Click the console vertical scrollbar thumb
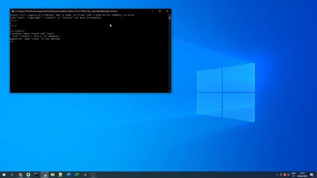 coord(169,18)
